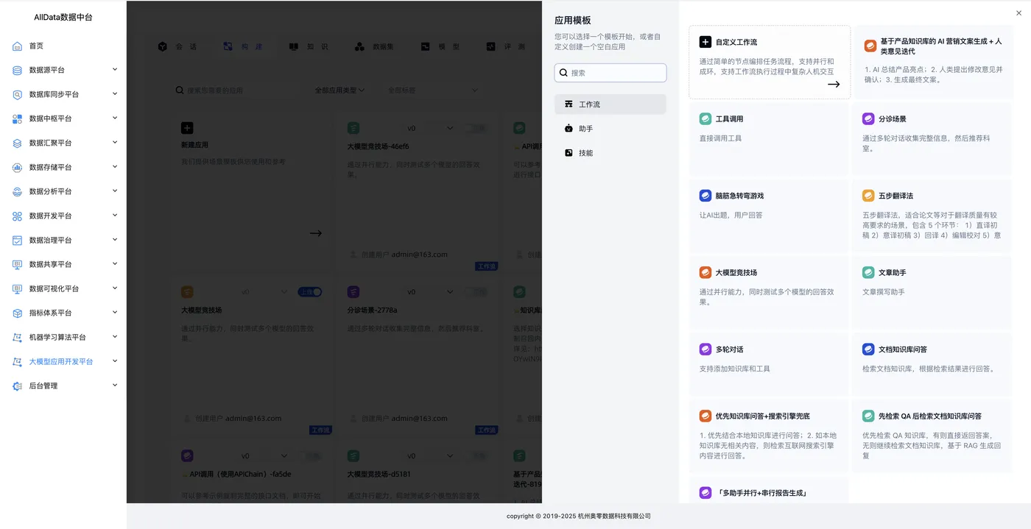Toggle the 上线 switch on 大模型竞技场 card
Screen dimensions: 1031x529
[x=310, y=292]
